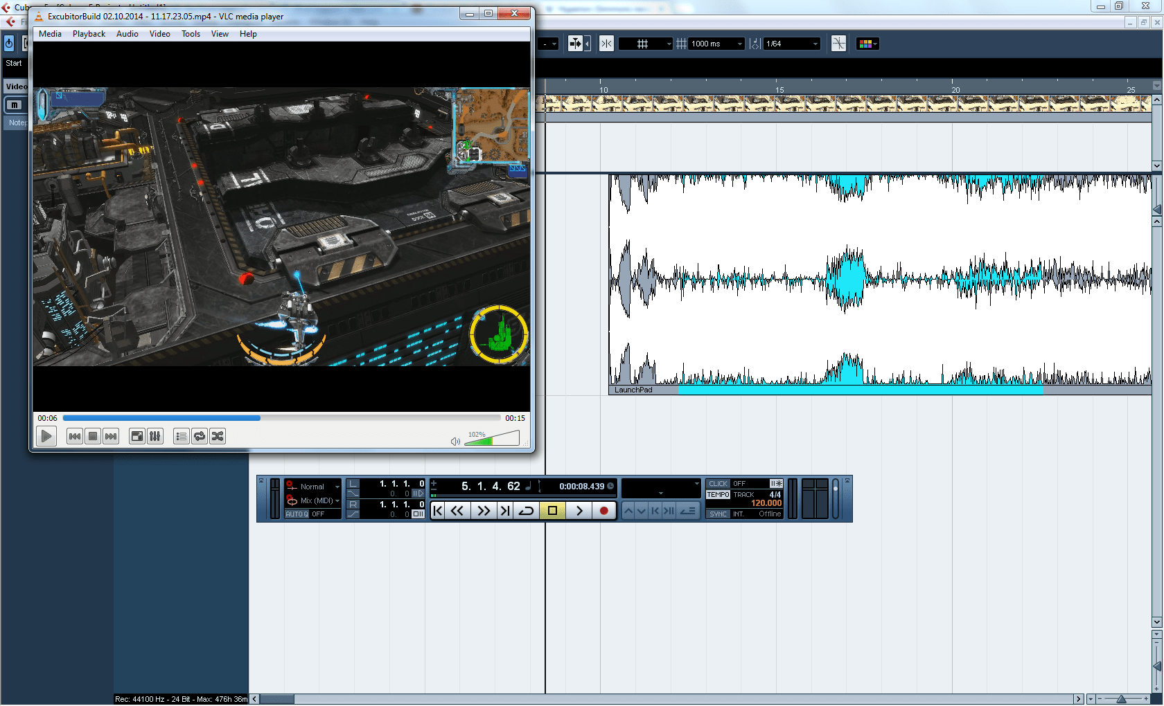Open the VLC Video menu
The image size is (1164, 706).
click(x=160, y=34)
